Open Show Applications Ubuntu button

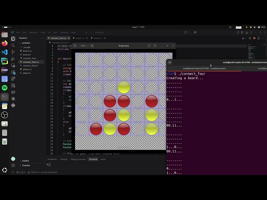pos(5,170)
